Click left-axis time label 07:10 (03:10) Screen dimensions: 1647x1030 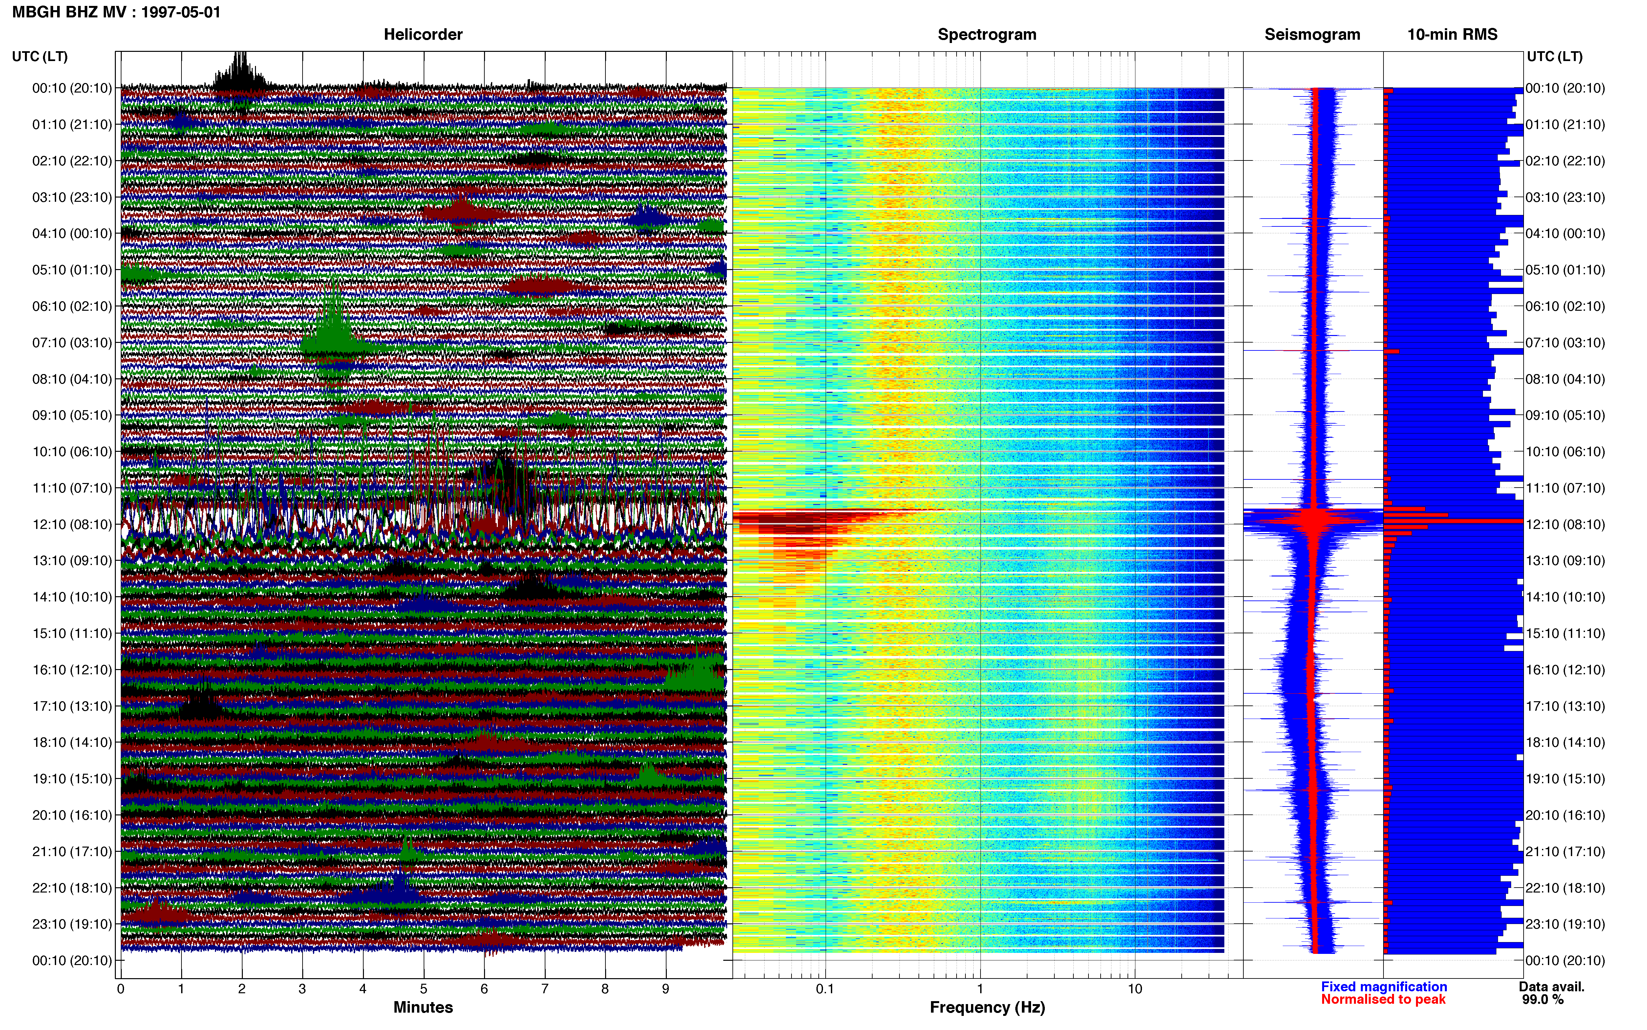[x=72, y=343]
